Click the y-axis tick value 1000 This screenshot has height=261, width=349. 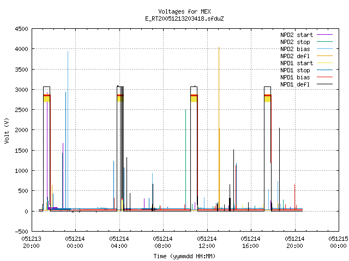pos(21,171)
